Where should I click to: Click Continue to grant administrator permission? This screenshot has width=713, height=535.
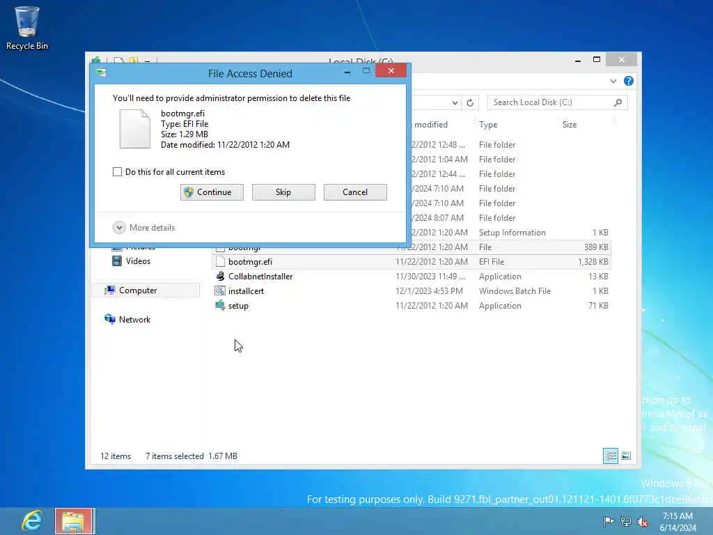pos(212,192)
